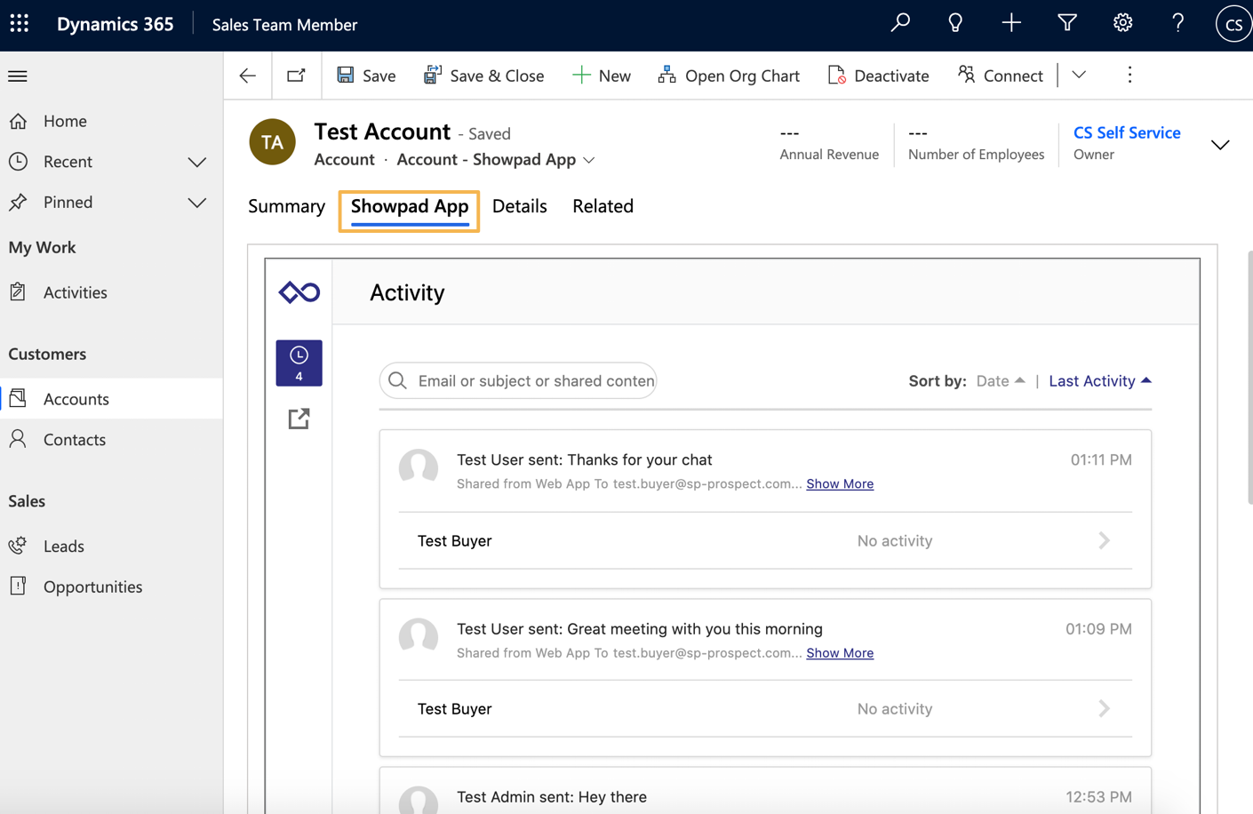
Task: Open Opportunities in the sidebar
Action: click(x=92, y=587)
